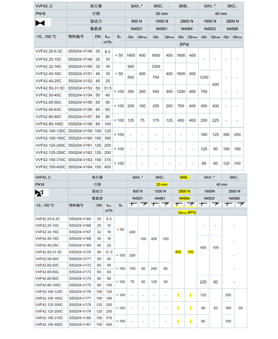Click the highlighted 20 mm stroke cell
Screen dimensions: 278x339
tap(162, 185)
